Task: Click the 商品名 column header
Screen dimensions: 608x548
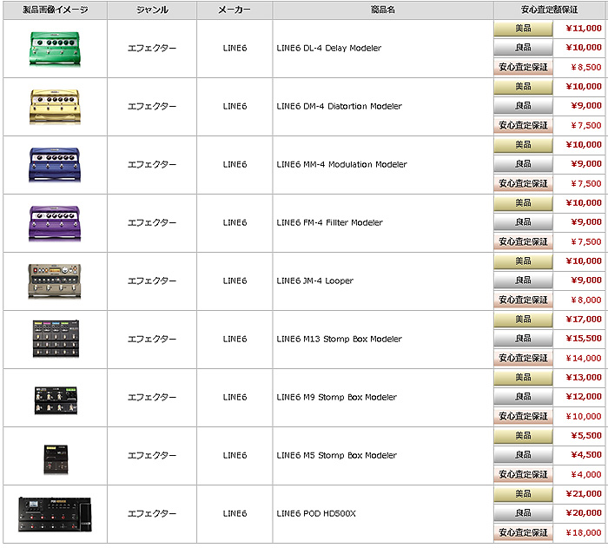Action: (x=383, y=10)
